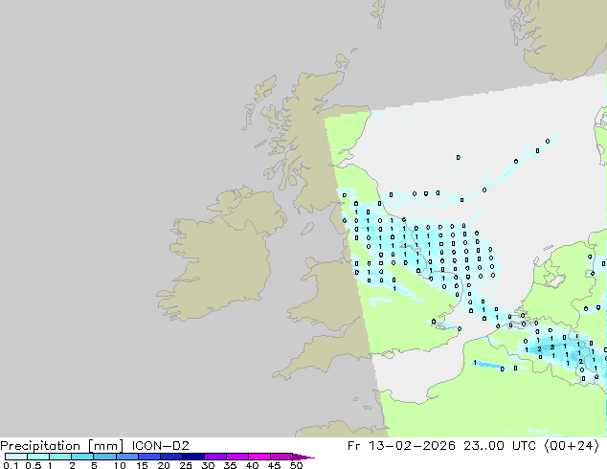Image resolution: width=607 pixels, height=469 pixels.
Task: Click the ICON-D2 model label
Action: pyautogui.click(x=160, y=445)
